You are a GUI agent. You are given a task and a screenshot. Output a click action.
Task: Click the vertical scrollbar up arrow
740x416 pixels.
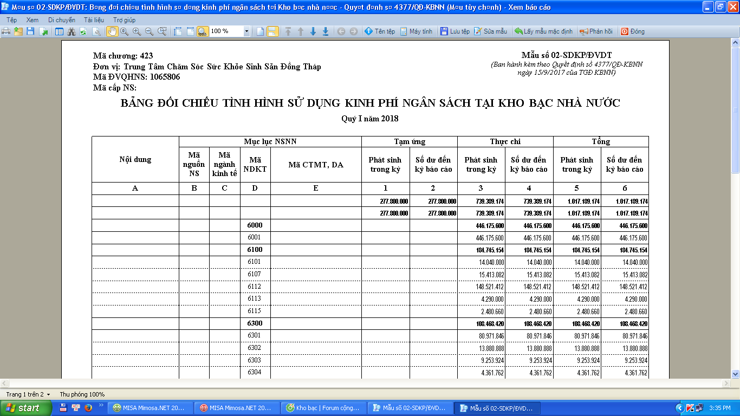735,42
